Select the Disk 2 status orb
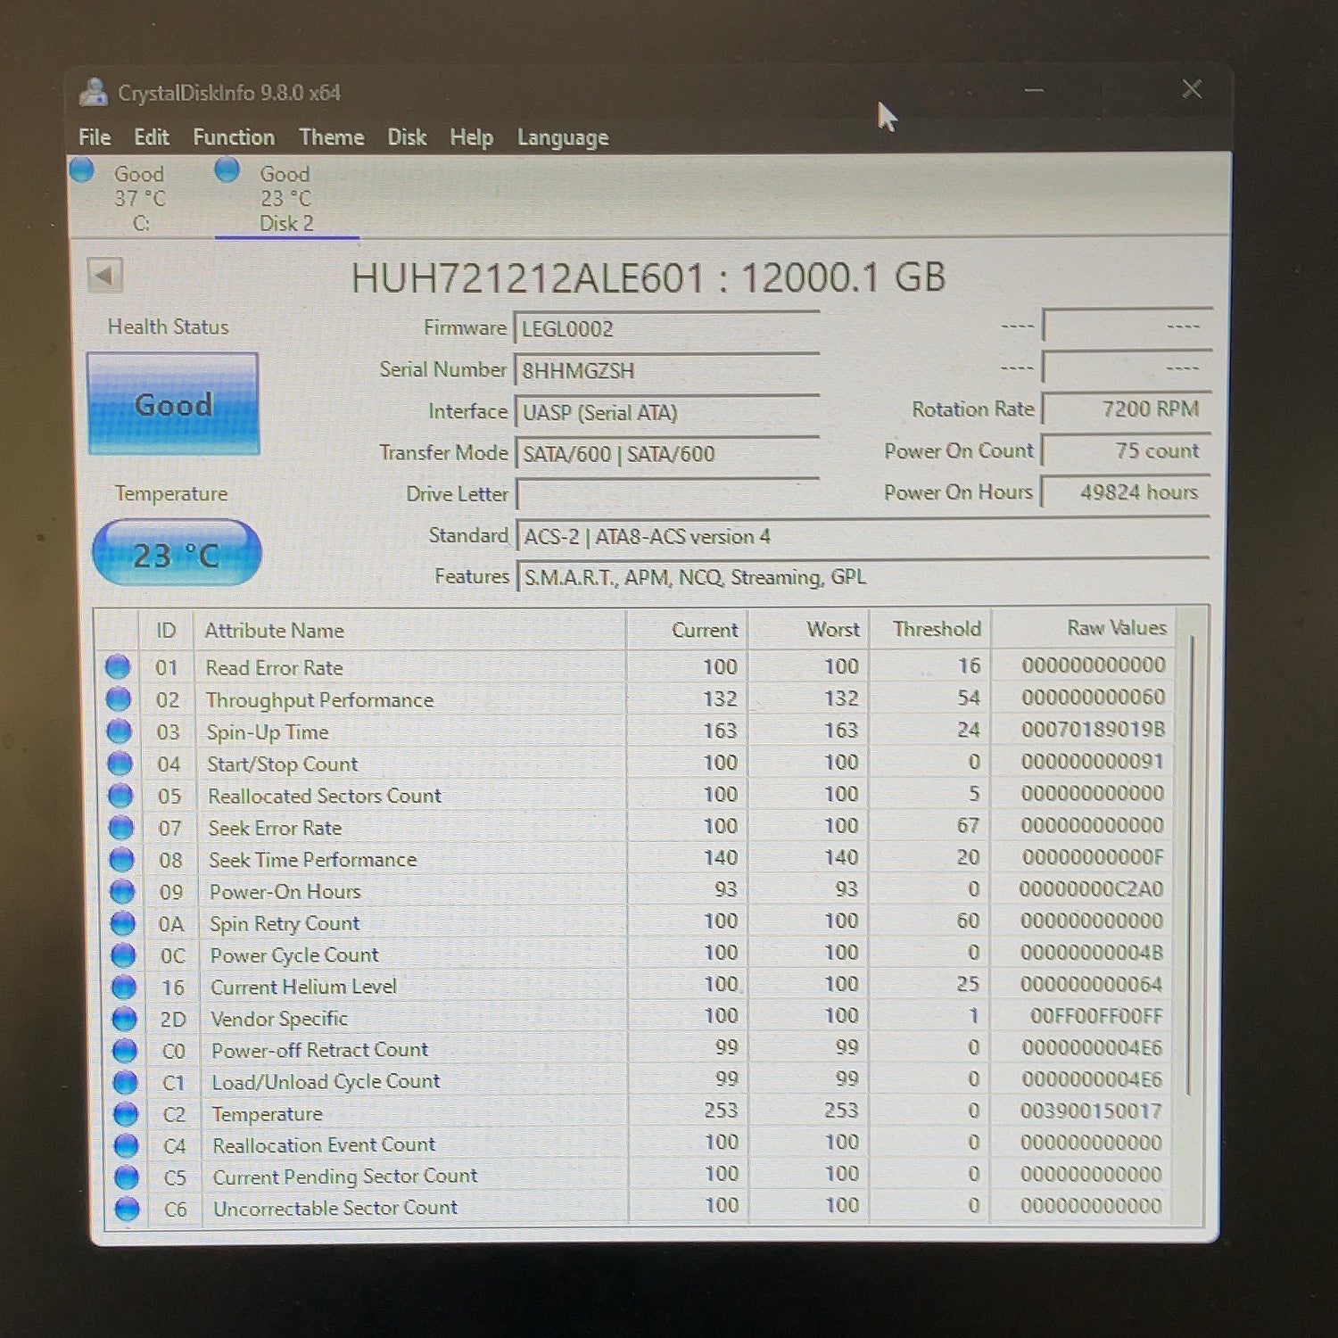The image size is (1338, 1338). coord(227,169)
